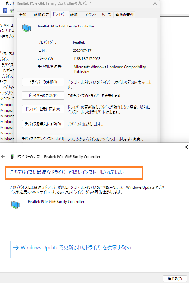Close the Realtek properties dialog
This screenshot has height=283, width=189.
pyautogui.click(x=155, y=3)
